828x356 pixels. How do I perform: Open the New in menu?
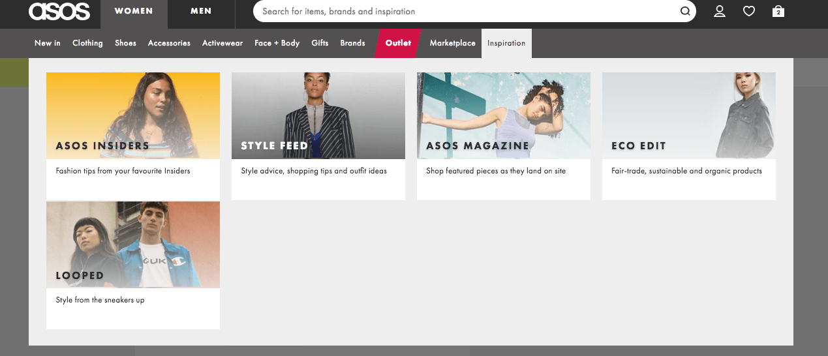[x=47, y=43]
